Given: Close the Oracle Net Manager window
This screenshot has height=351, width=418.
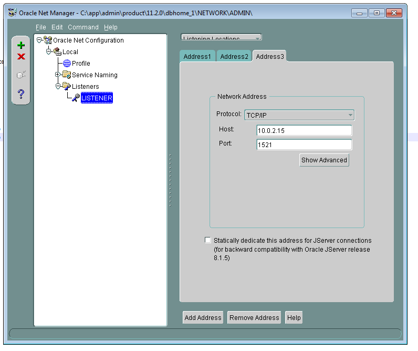Looking at the screenshot, I should (394, 13).
